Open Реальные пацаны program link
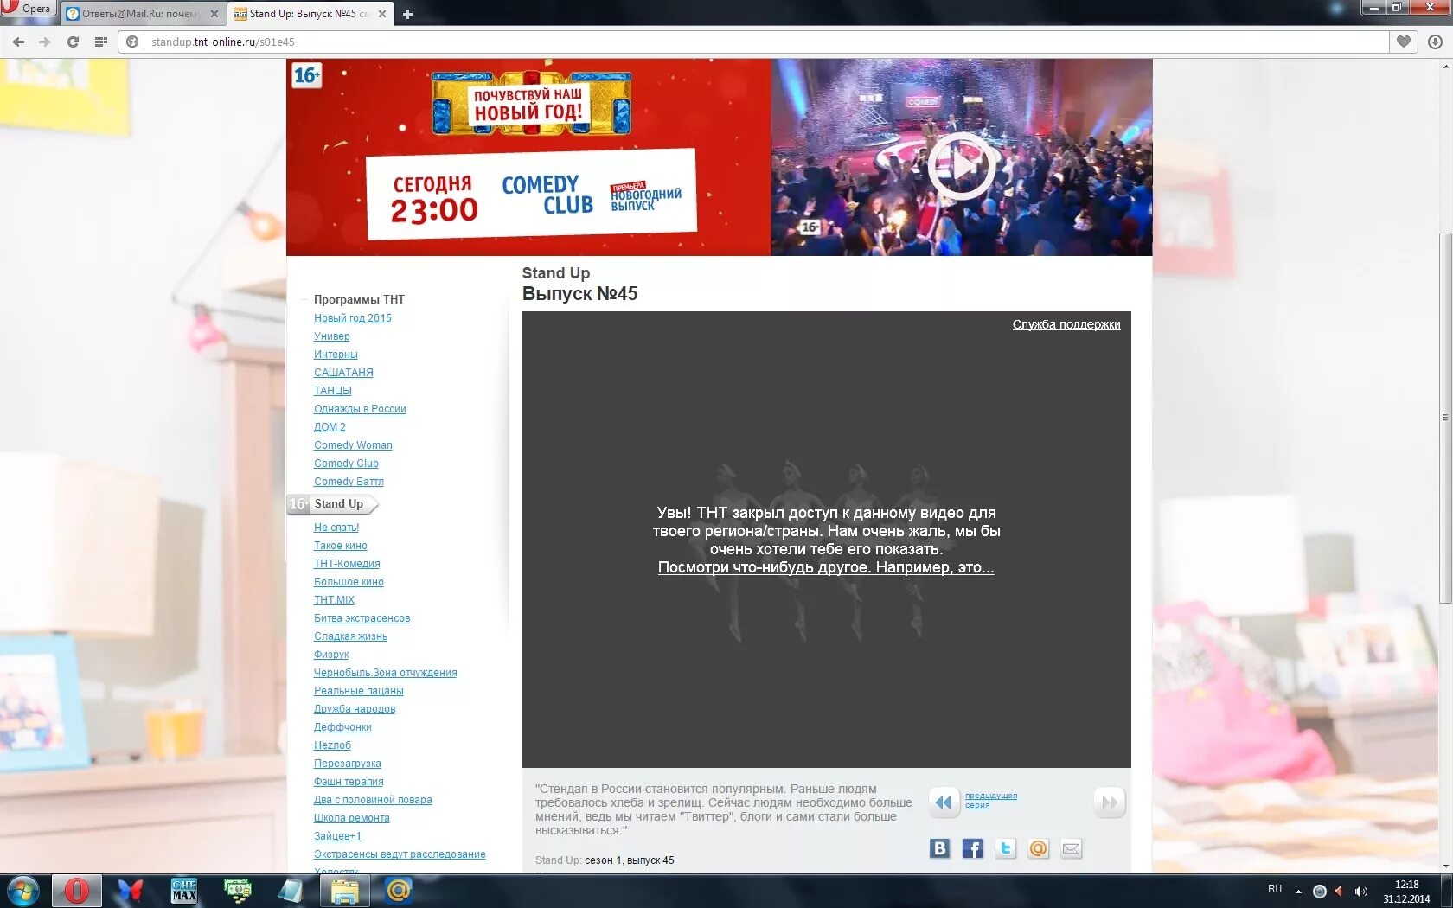The height and width of the screenshot is (908, 1453). click(359, 691)
